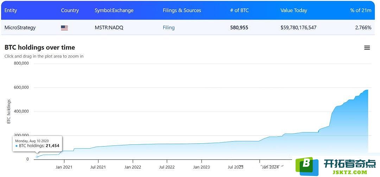Click the 2.766% cell
Viewport: 380px width, 177px height.
click(x=363, y=28)
